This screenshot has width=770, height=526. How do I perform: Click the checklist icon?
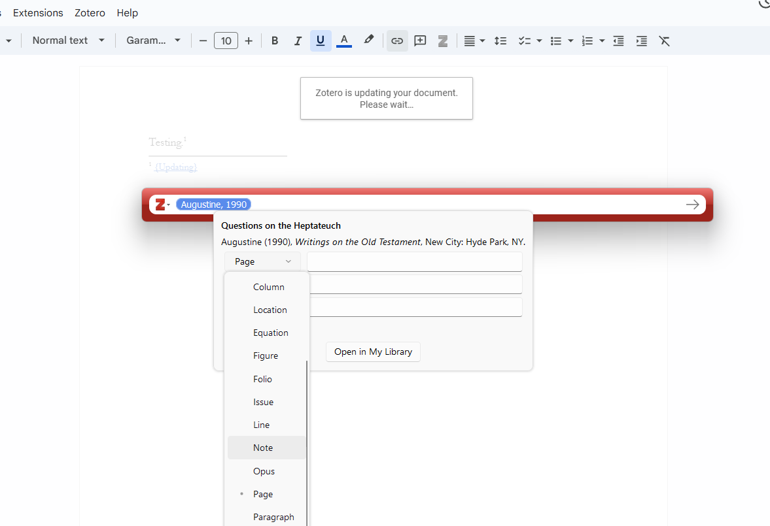tap(525, 41)
